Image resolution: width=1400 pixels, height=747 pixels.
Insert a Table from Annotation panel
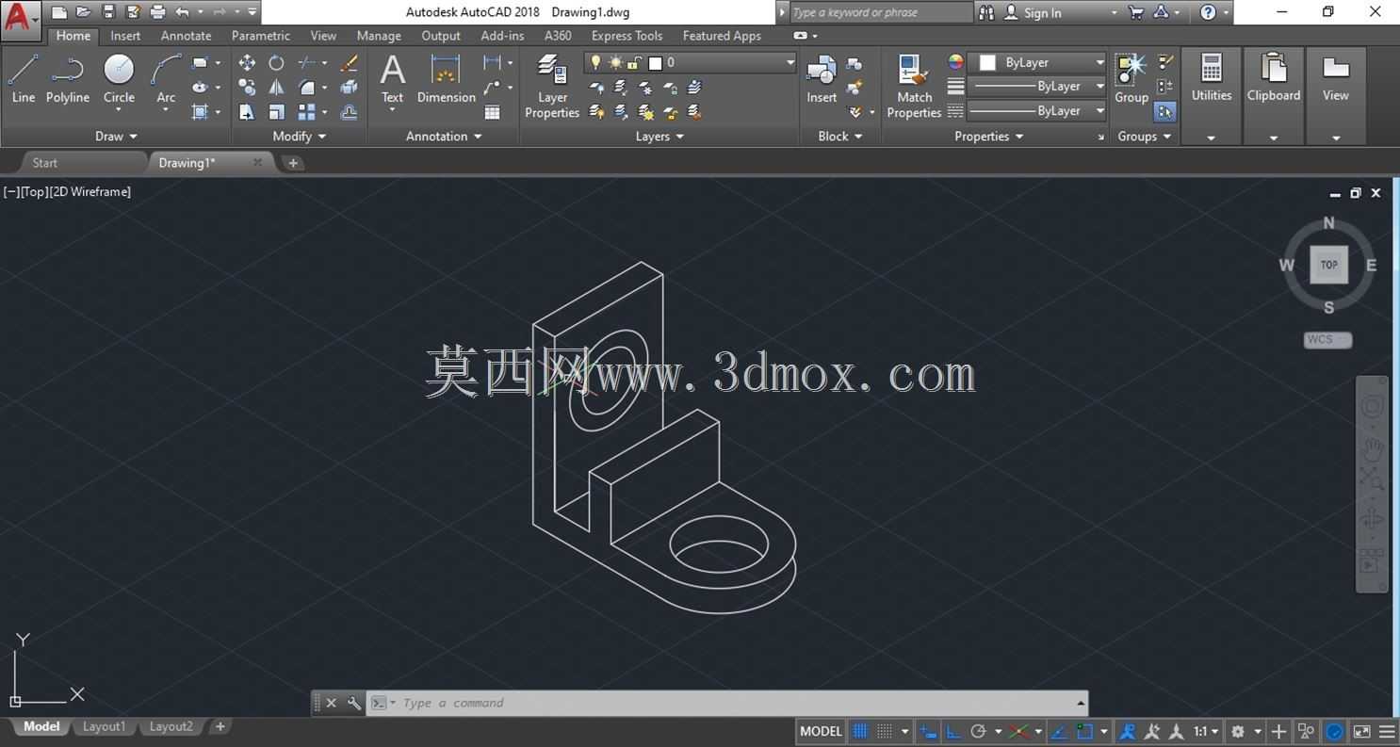[492, 112]
